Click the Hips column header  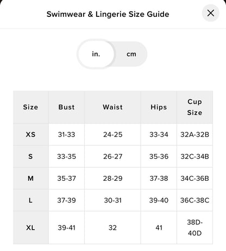click(159, 107)
